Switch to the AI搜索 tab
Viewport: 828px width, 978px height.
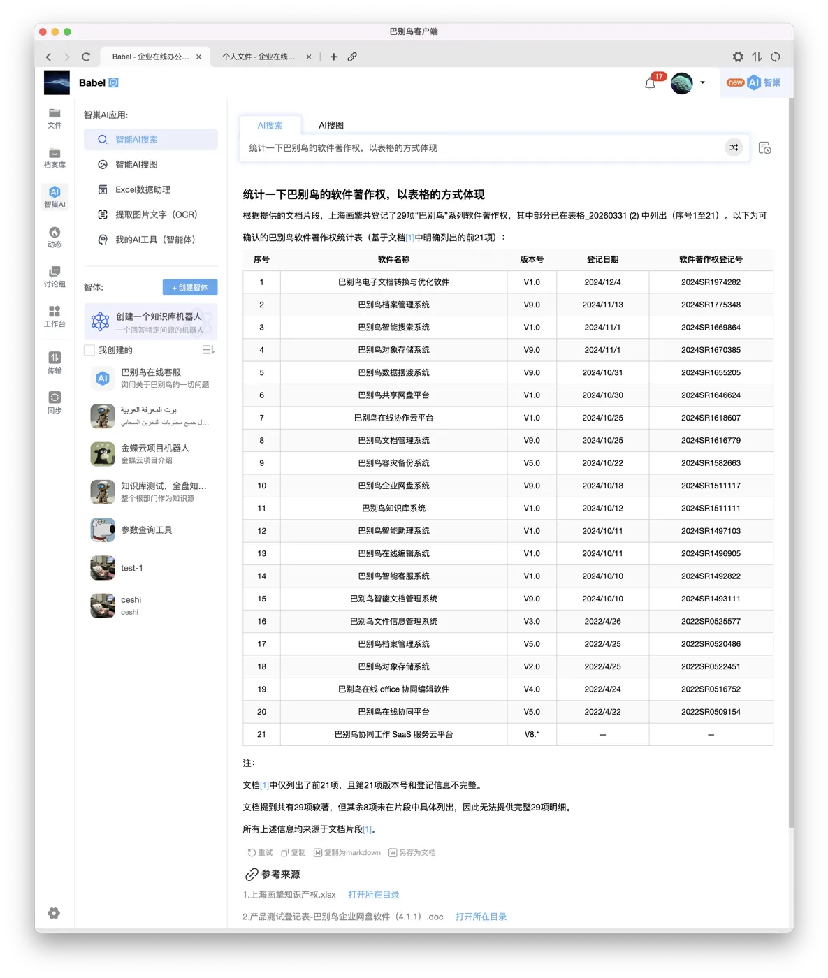(270, 125)
